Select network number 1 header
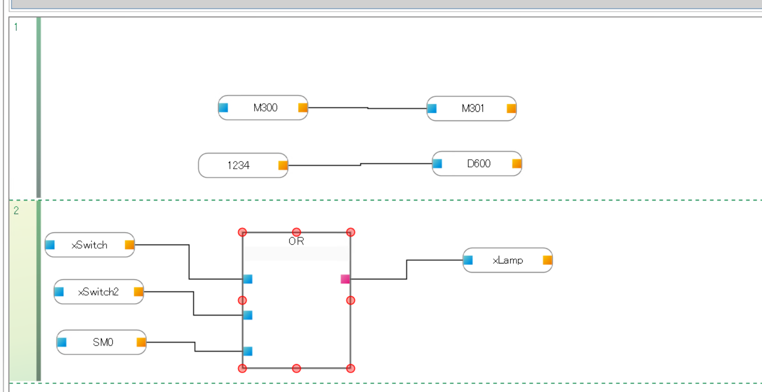 click(16, 27)
